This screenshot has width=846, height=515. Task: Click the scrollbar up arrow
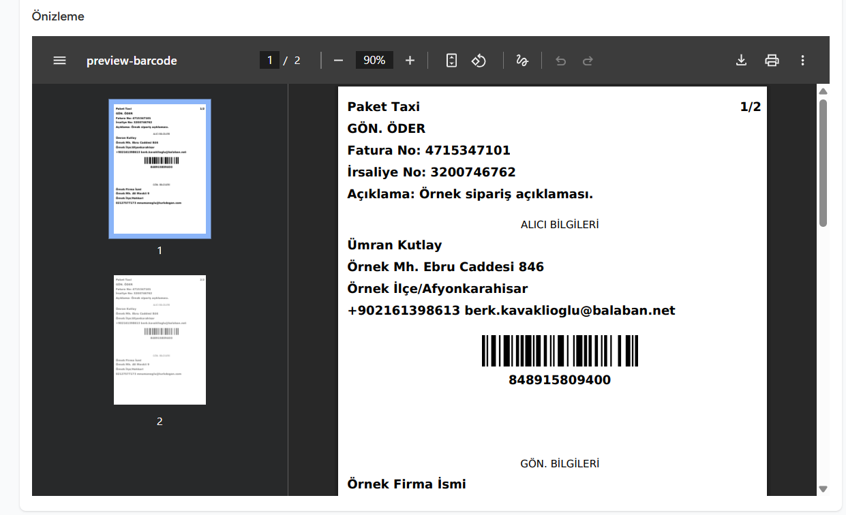[x=823, y=91]
